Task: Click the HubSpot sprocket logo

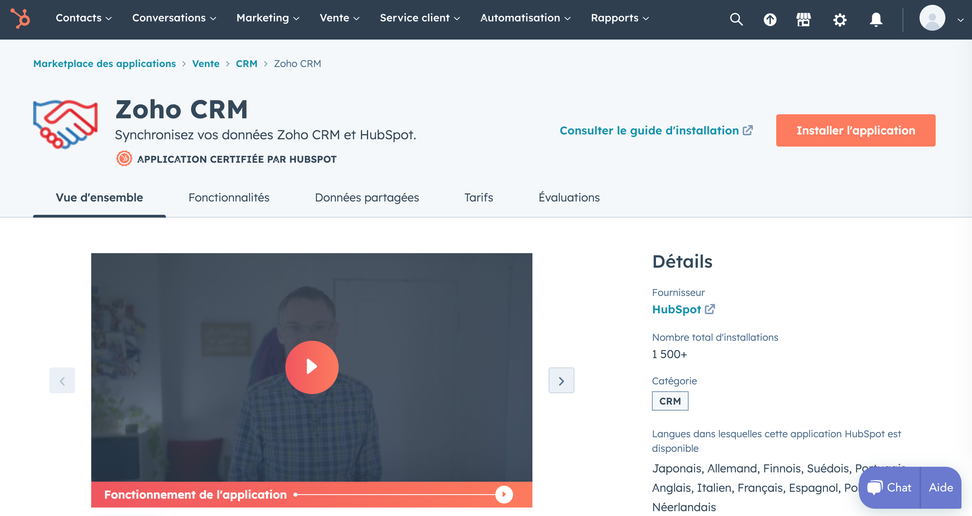Action: point(20,19)
